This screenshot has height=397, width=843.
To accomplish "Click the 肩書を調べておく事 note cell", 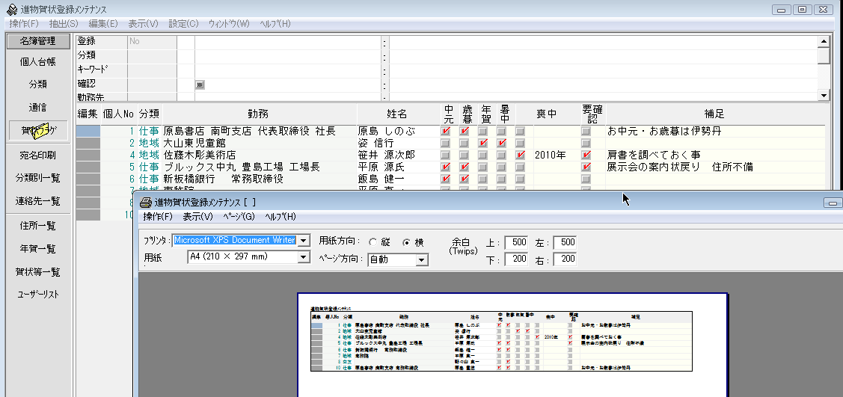I will tap(714, 155).
